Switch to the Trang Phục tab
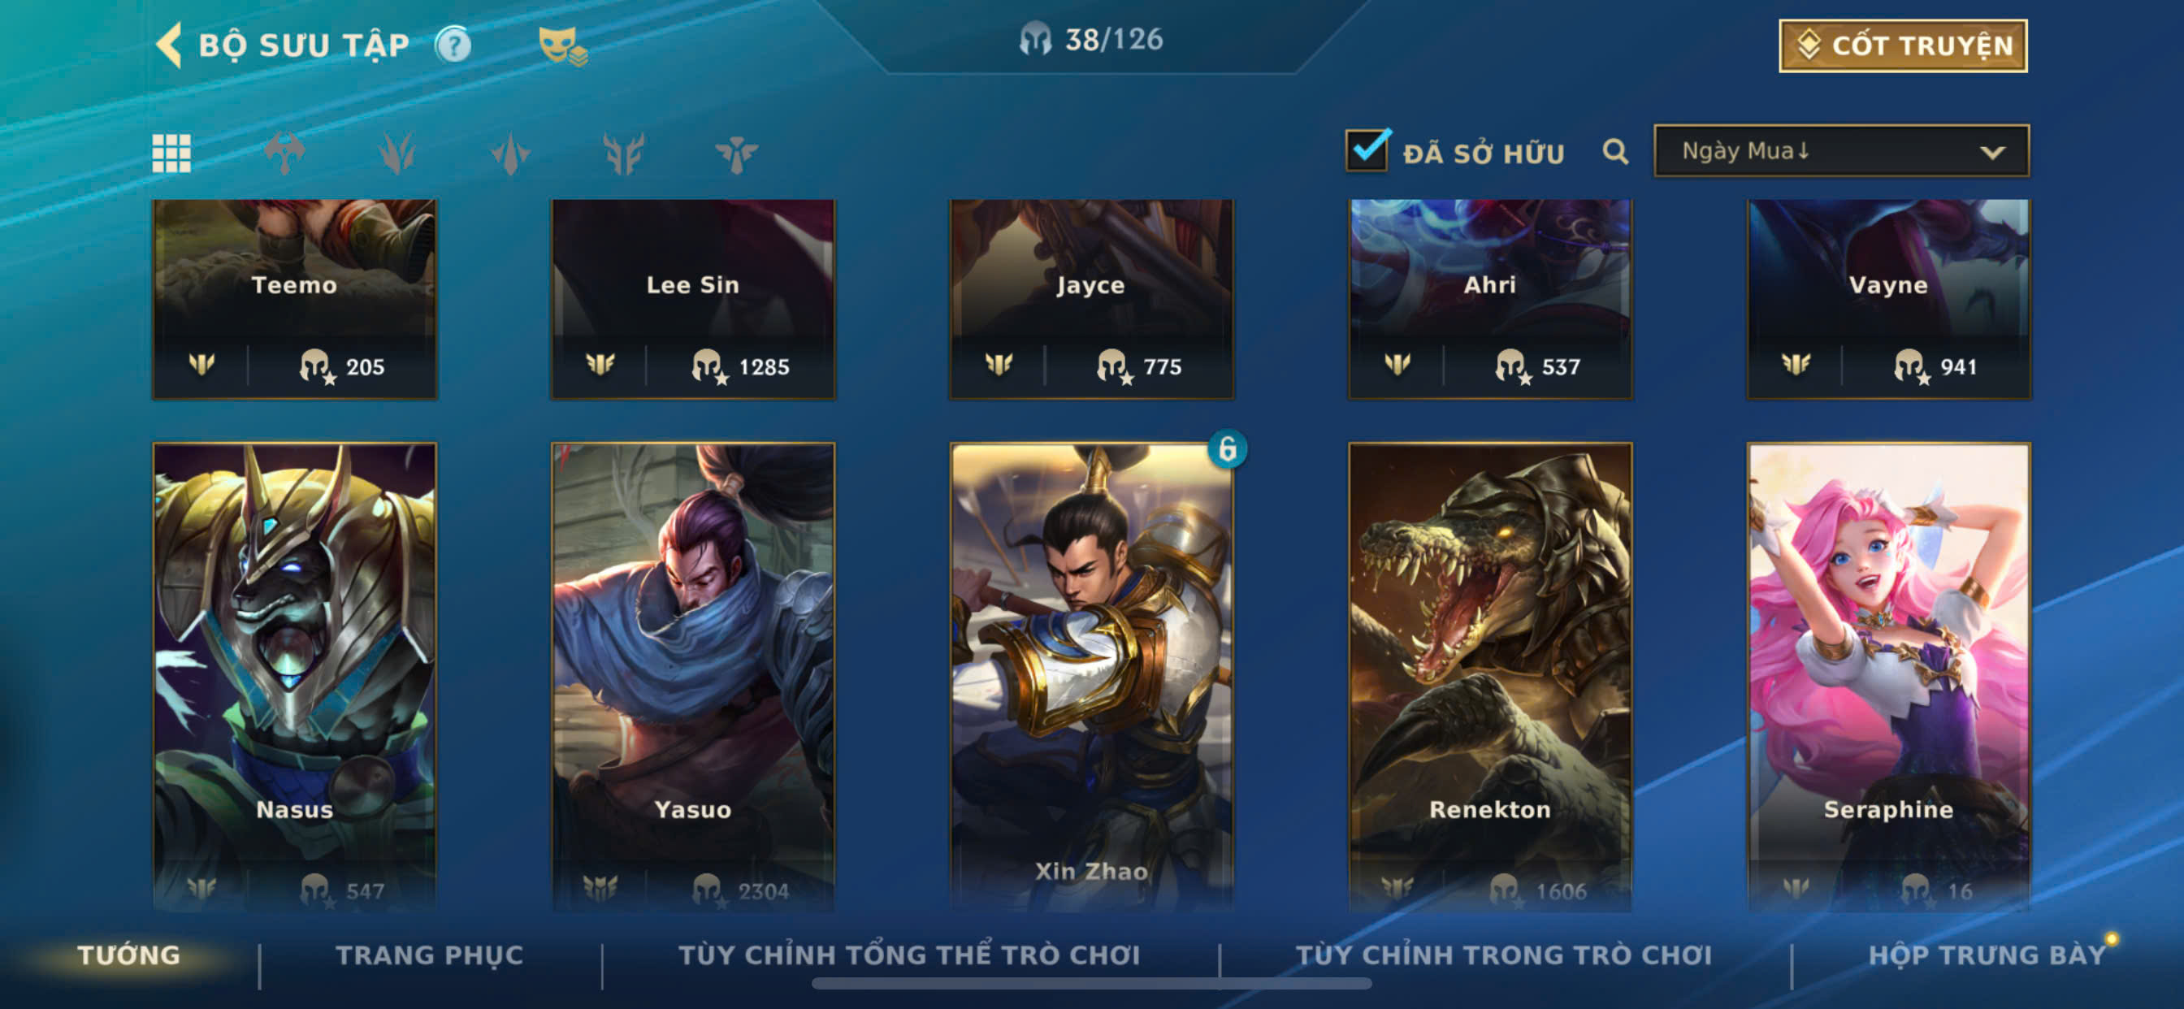The height and width of the screenshot is (1009, 2184). click(430, 955)
